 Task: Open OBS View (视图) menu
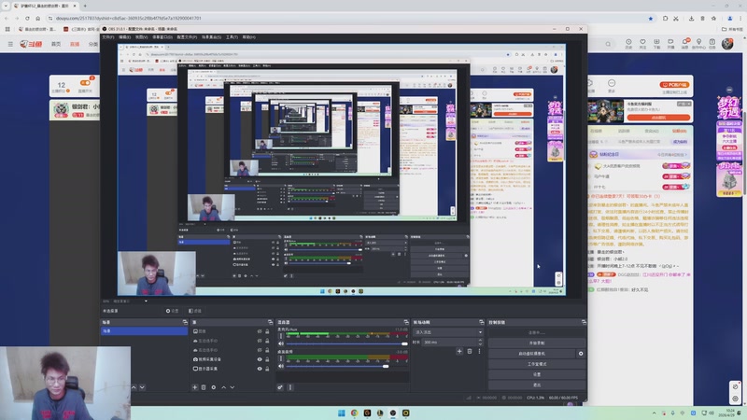[x=142, y=37]
